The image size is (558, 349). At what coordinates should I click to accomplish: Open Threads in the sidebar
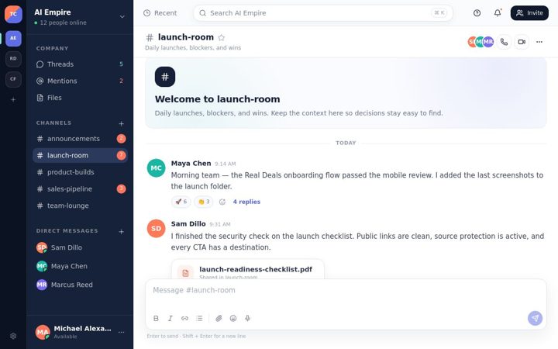(80, 64)
